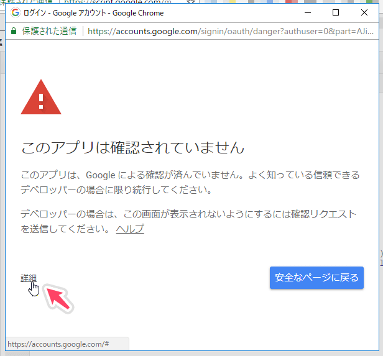Click the 保護された通信 secure label
Viewport: 383px width, 356px height.
click(x=49, y=31)
